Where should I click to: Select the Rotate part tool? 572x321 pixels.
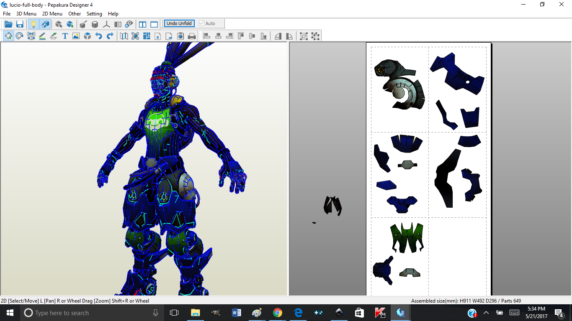(20, 36)
